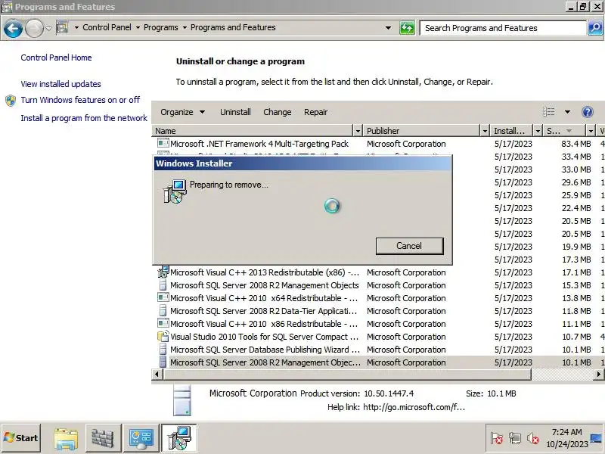
Task: Open Control Panel Home link
Action: [56, 58]
